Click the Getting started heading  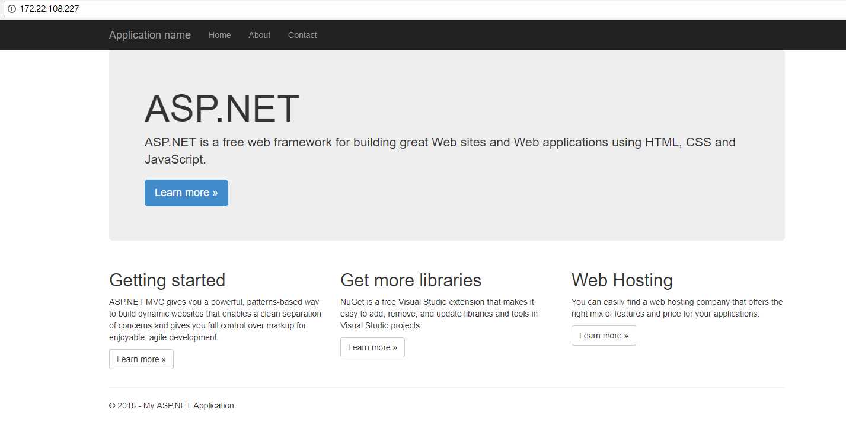167,280
